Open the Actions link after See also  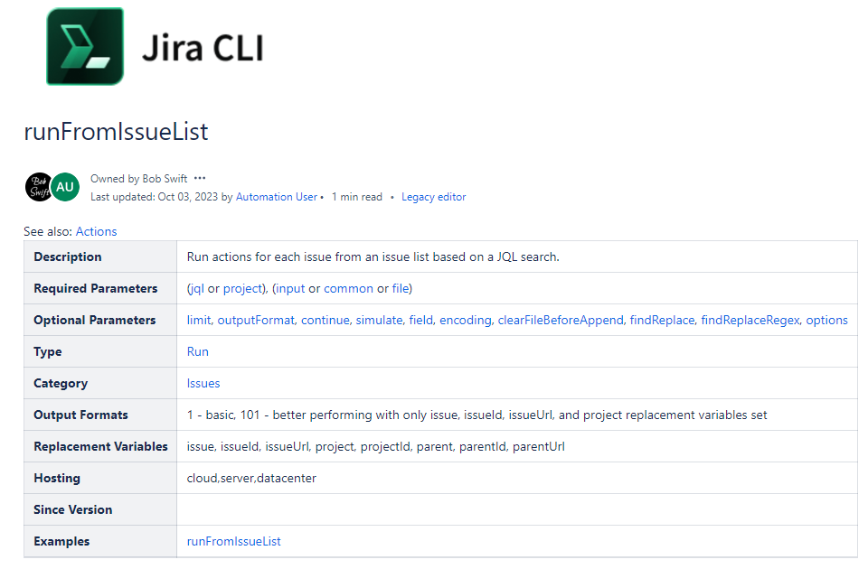pos(97,232)
